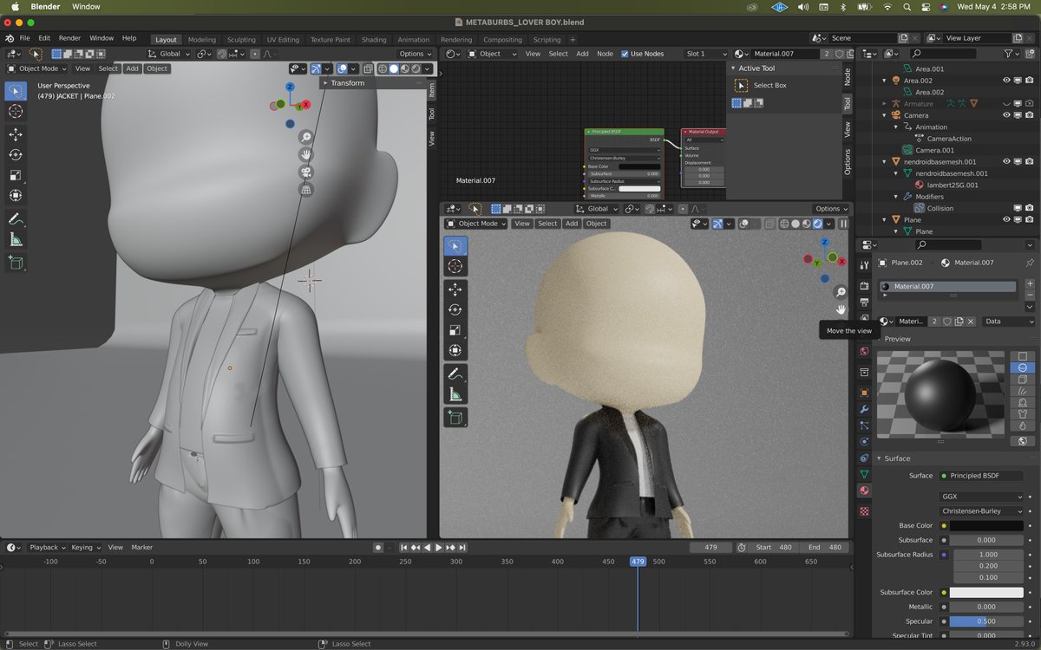
Task: Toggle fake user shield for Material.007
Action: pyautogui.click(x=947, y=321)
